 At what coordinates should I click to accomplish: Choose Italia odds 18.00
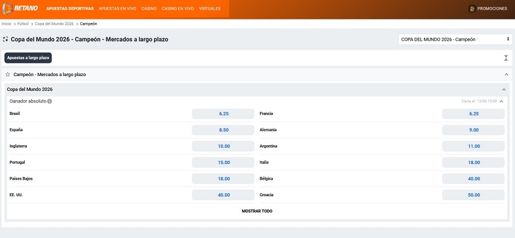[x=473, y=162]
